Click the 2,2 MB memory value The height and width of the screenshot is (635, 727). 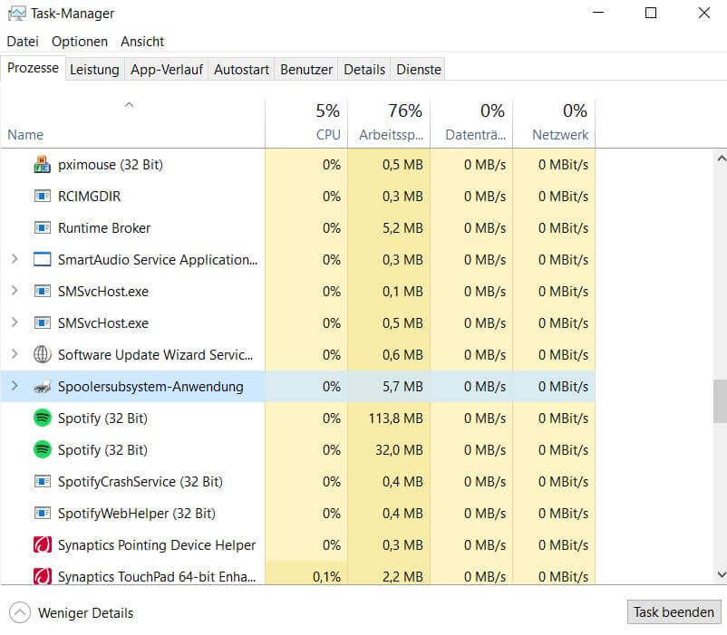click(402, 577)
